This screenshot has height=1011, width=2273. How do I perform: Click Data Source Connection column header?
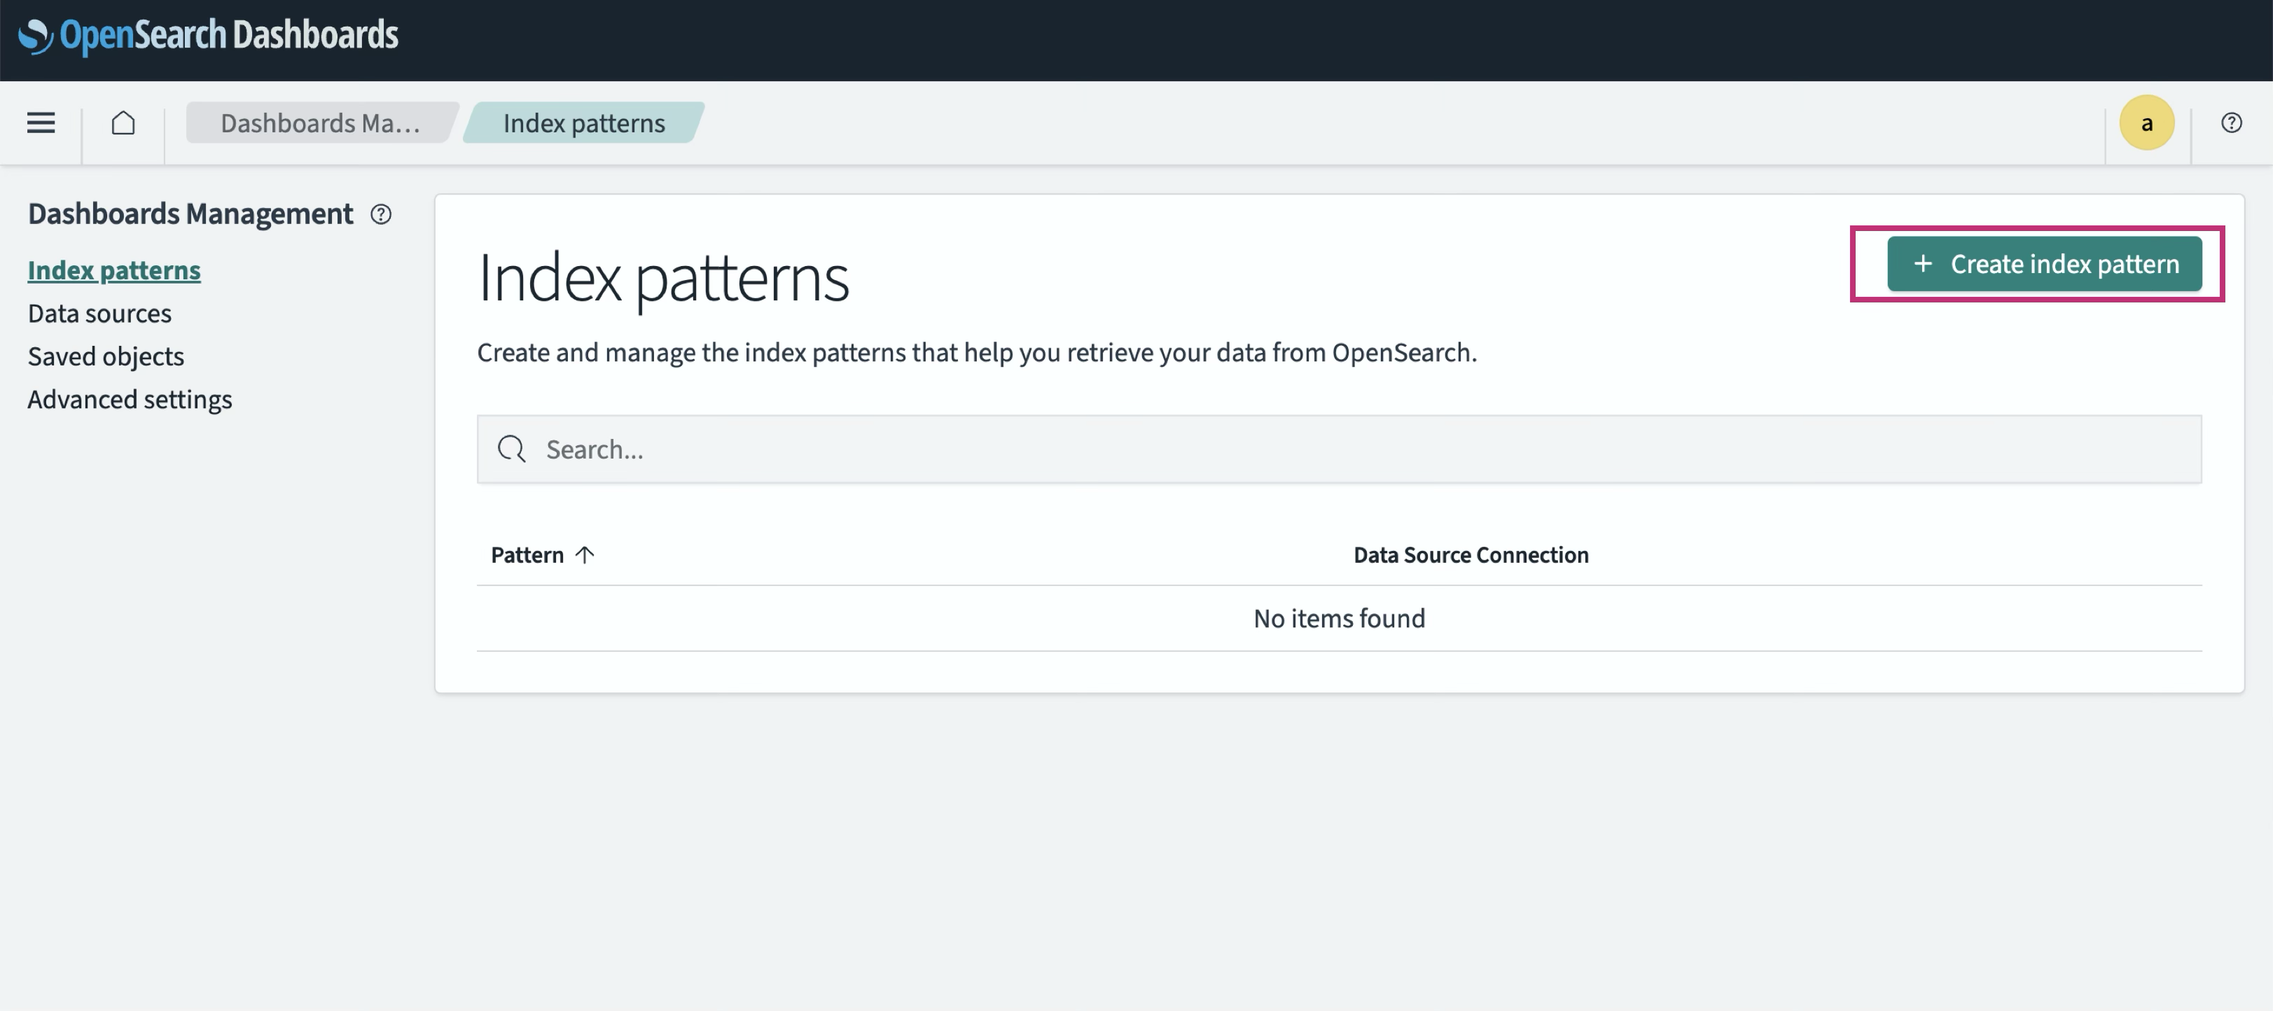pyautogui.click(x=1471, y=555)
